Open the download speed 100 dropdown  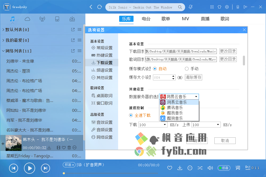(165, 125)
